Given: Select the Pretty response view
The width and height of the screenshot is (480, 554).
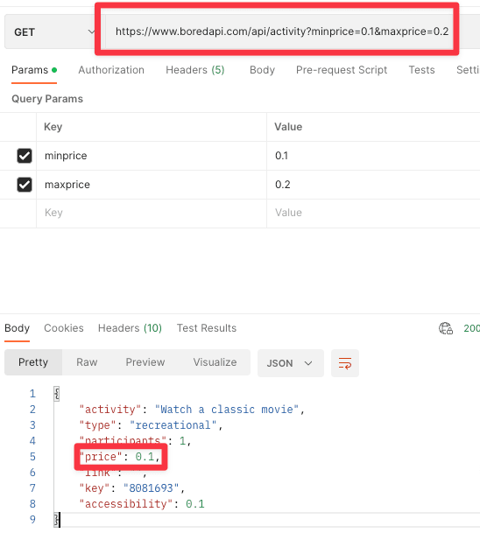Looking at the screenshot, I should (33, 362).
